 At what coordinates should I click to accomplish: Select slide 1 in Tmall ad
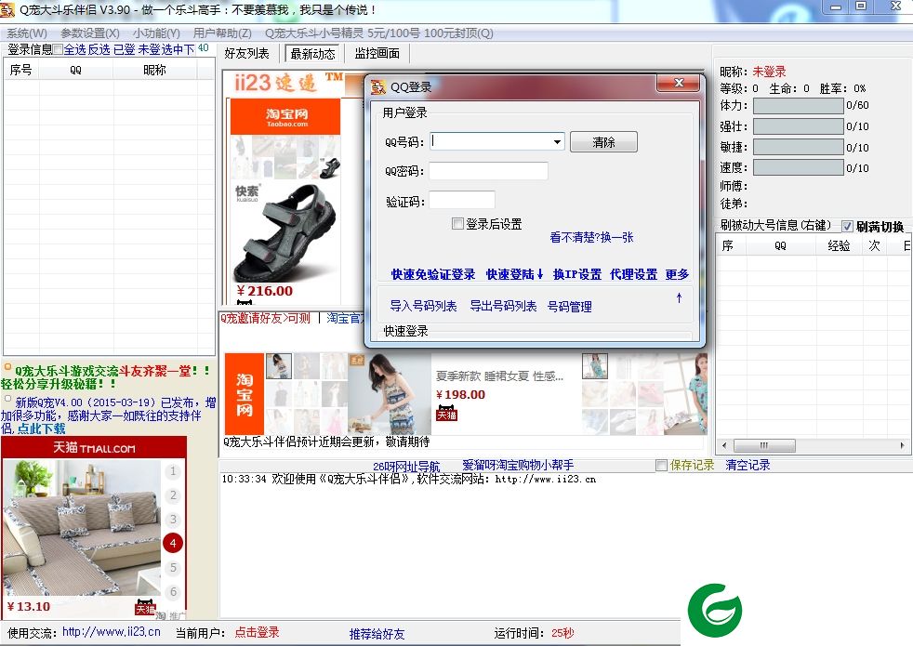tap(173, 471)
